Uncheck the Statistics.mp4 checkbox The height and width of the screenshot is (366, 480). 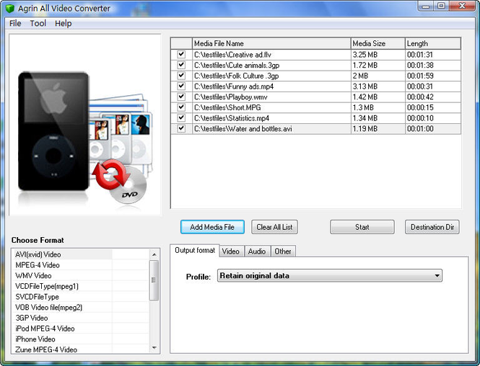pyautogui.click(x=181, y=117)
